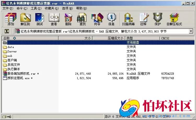The height and width of the screenshot is (120, 196).
Task: Click the Server folder icon
Action: (x=5, y=51)
